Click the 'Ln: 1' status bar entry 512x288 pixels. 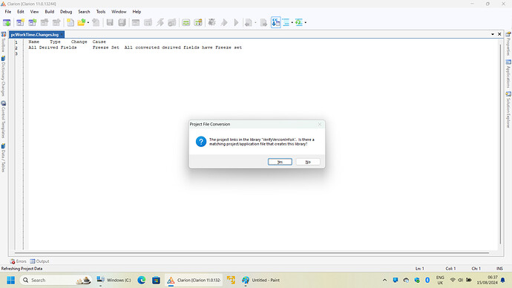click(x=419, y=269)
